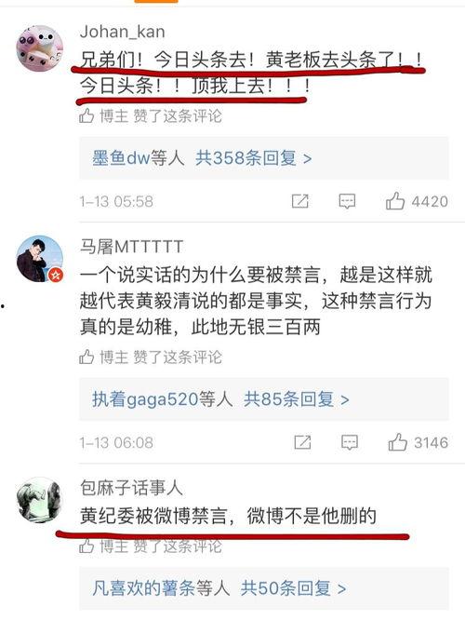Screen dimensions: 465x620
Task: Tap username Johan_kan
Action: [122, 32]
